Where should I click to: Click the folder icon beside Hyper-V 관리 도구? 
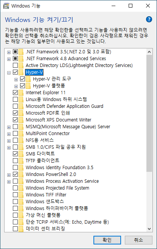(28, 79)
